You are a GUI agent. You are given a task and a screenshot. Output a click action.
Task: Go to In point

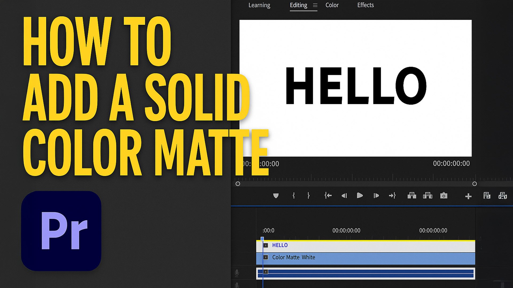[328, 196]
